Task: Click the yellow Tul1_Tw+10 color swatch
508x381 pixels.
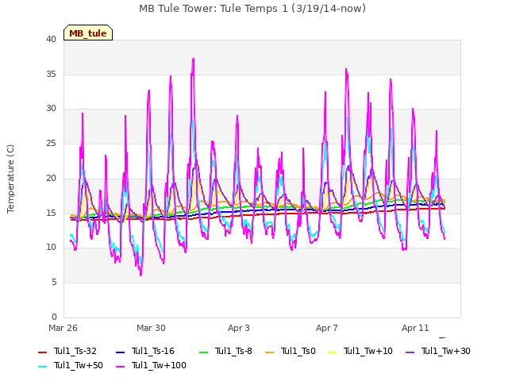Action: (332, 352)
